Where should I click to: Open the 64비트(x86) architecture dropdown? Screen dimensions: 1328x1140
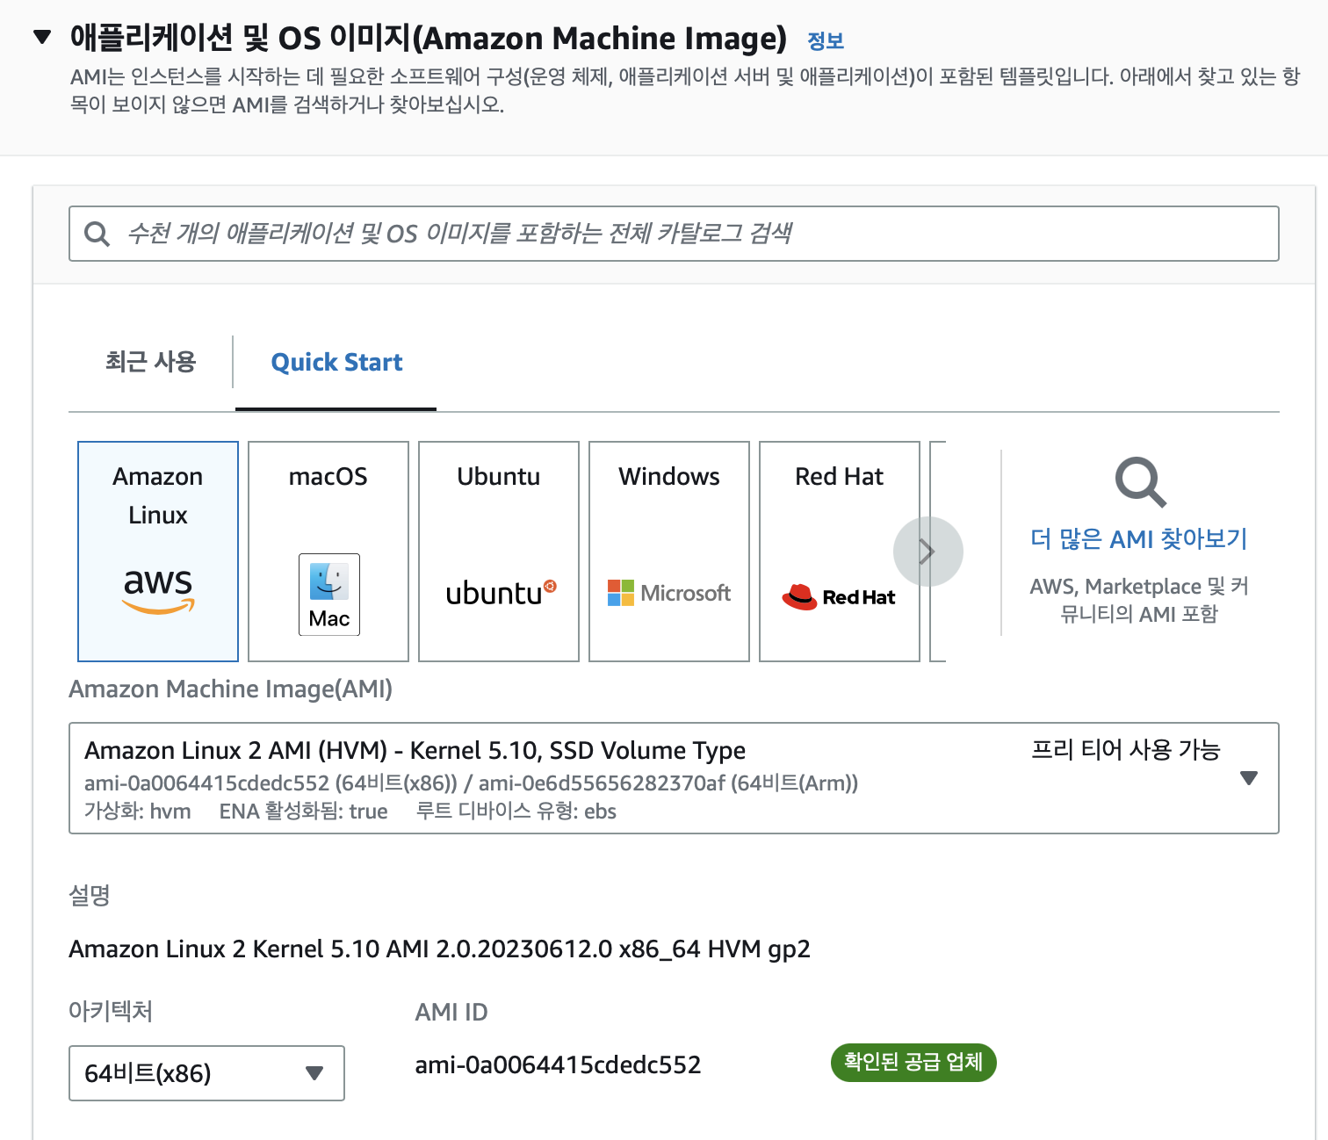pyautogui.click(x=206, y=1073)
